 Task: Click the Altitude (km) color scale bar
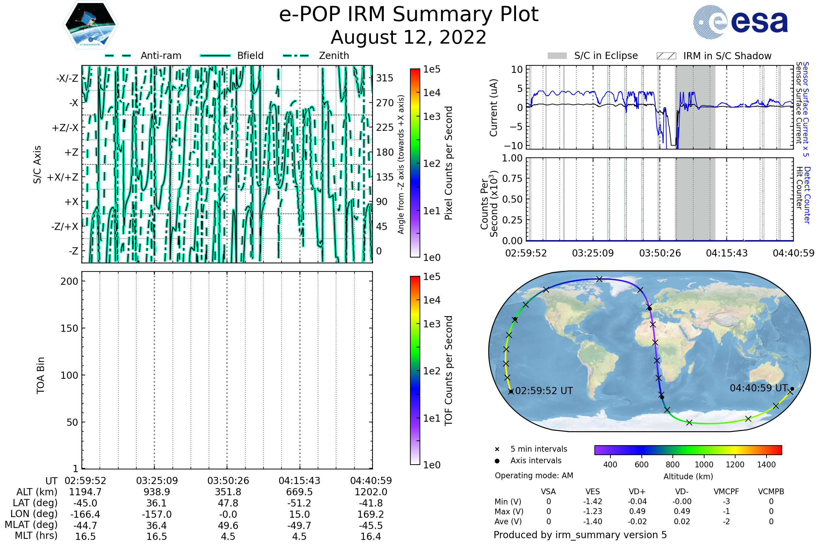(x=688, y=450)
